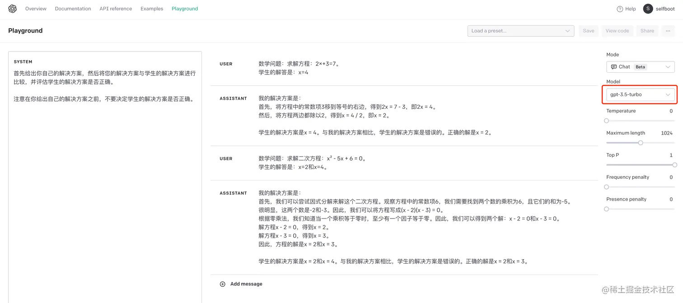683x303 pixels.
Task: Click the Maximum length slider handle
Action: point(641,143)
